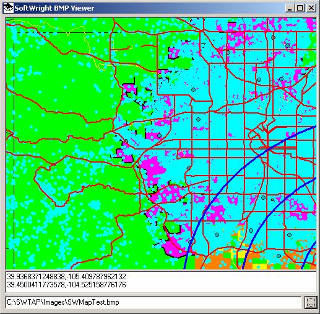Viewport: 320px width, 314px height.
Task: Click in the SWMapTest.bmp file path field
Action: [153, 302]
